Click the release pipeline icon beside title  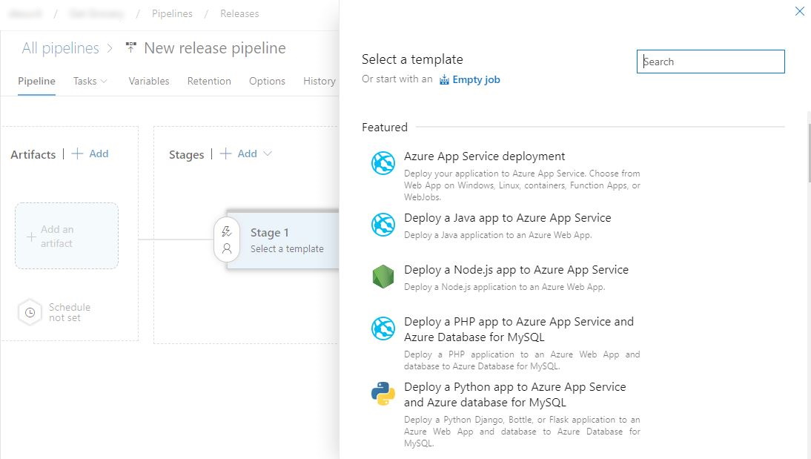[131, 47]
